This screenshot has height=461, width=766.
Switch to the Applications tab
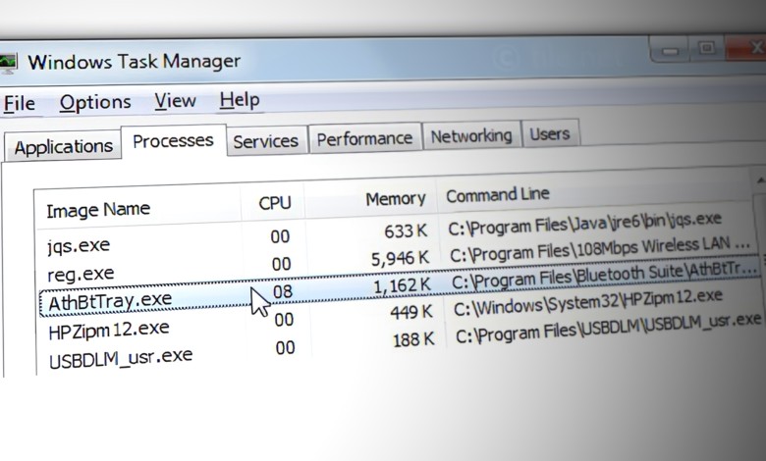[x=63, y=146]
